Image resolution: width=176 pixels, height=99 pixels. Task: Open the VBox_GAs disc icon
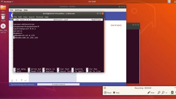(3, 28)
